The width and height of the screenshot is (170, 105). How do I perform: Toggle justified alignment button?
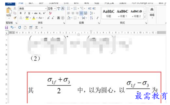(x=81, y=13)
